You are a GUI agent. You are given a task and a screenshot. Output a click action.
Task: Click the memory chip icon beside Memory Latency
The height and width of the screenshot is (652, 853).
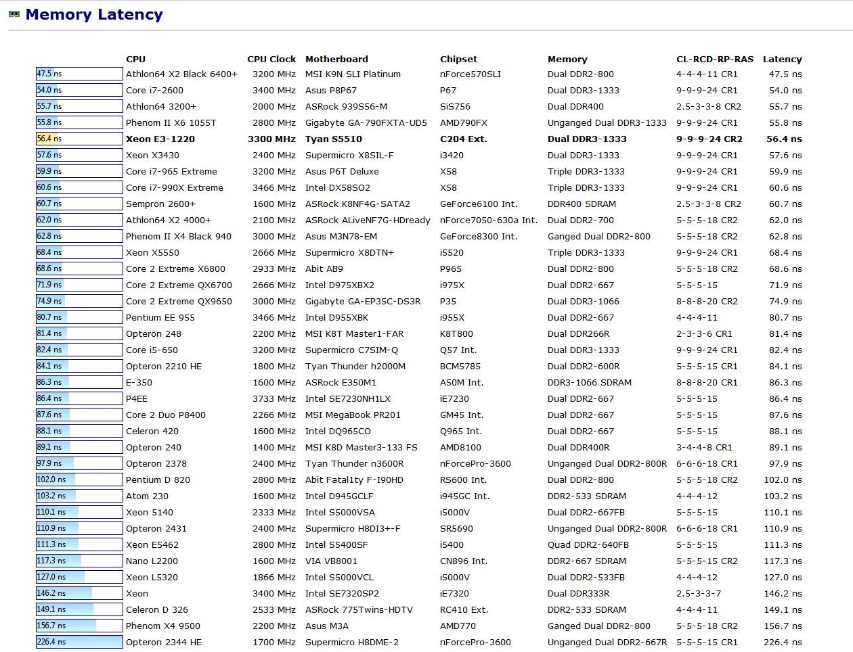[x=14, y=14]
